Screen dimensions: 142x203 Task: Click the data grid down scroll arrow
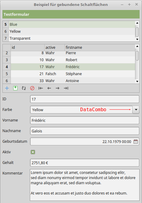[x=137, y=82]
